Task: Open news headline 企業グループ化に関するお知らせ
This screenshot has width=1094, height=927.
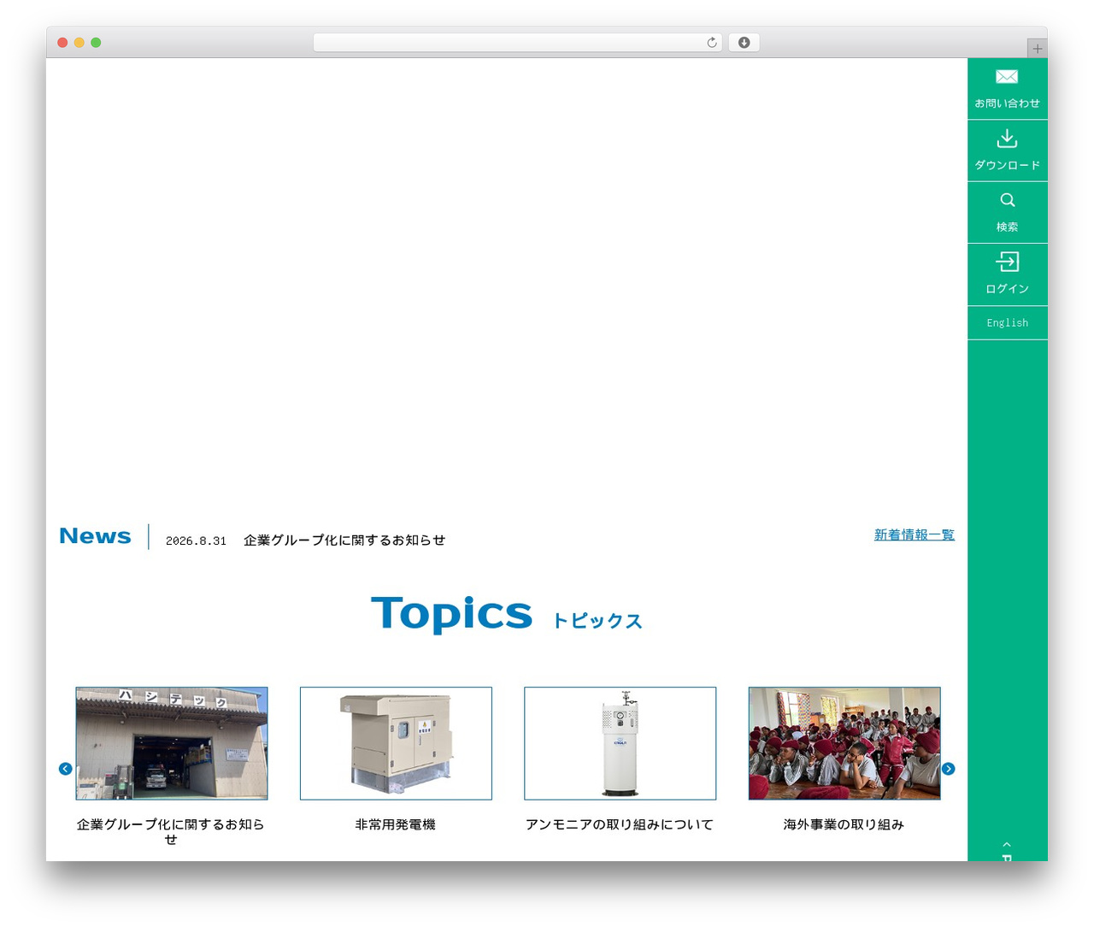Action: (344, 540)
